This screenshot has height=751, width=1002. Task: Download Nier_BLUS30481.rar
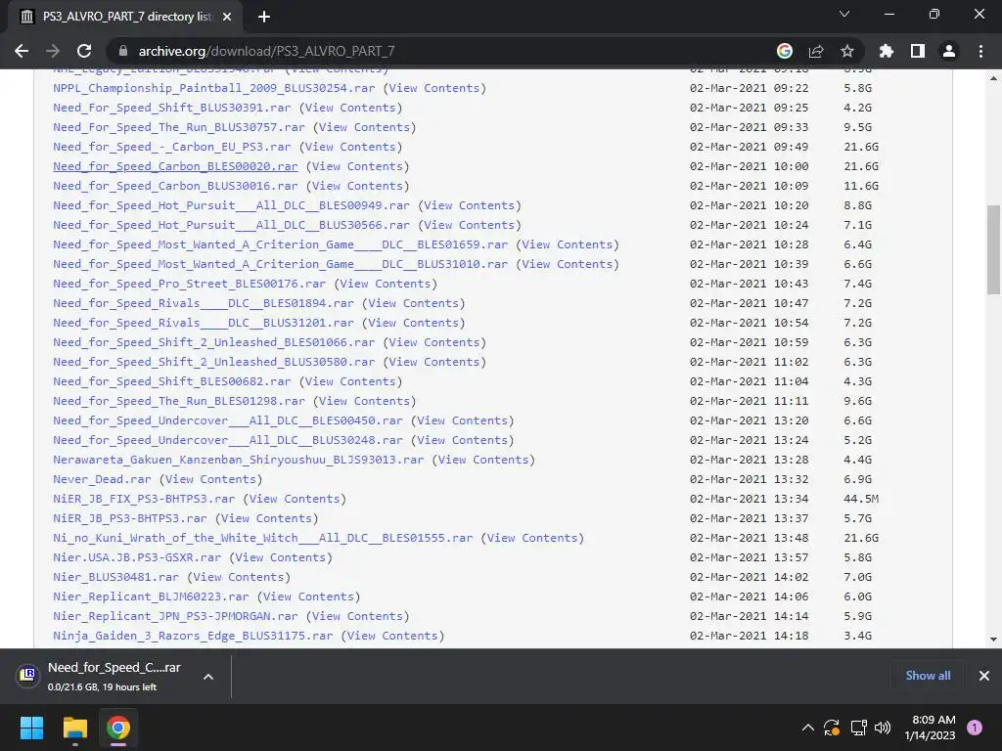tap(115, 577)
